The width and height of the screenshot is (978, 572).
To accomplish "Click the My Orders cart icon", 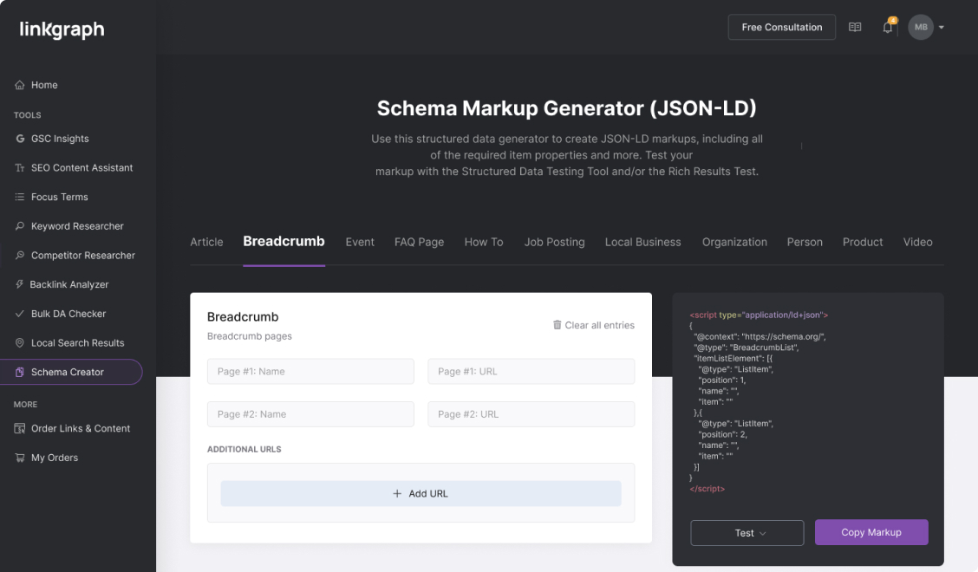I will coord(19,458).
